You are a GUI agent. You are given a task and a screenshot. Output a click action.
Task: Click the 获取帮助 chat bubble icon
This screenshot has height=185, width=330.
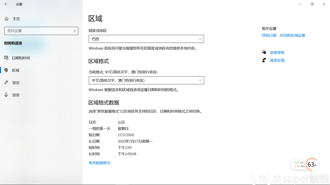click(x=264, y=52)
